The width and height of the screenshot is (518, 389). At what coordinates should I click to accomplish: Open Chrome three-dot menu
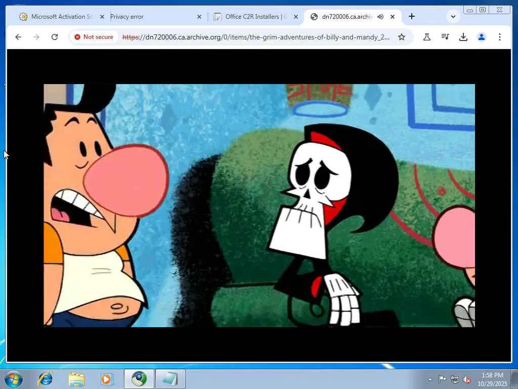tap(499, 37)
